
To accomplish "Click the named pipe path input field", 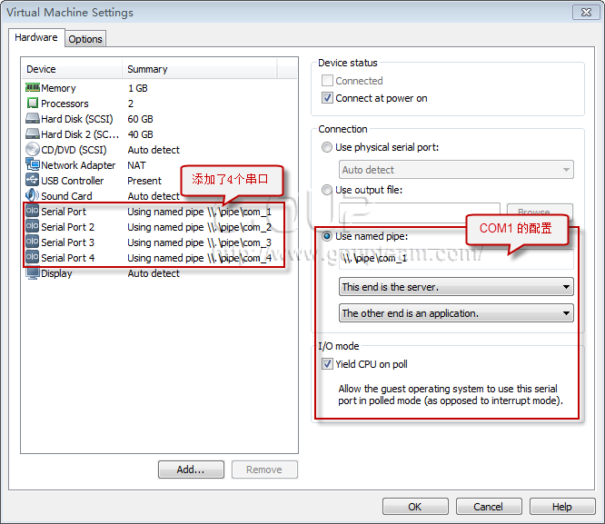I will pos(456,258).
